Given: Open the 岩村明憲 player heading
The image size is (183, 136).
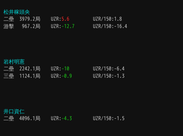Looking at the screenshot, I should coord(14,62).
